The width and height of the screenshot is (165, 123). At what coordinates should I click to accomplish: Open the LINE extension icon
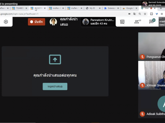point(151,14)
